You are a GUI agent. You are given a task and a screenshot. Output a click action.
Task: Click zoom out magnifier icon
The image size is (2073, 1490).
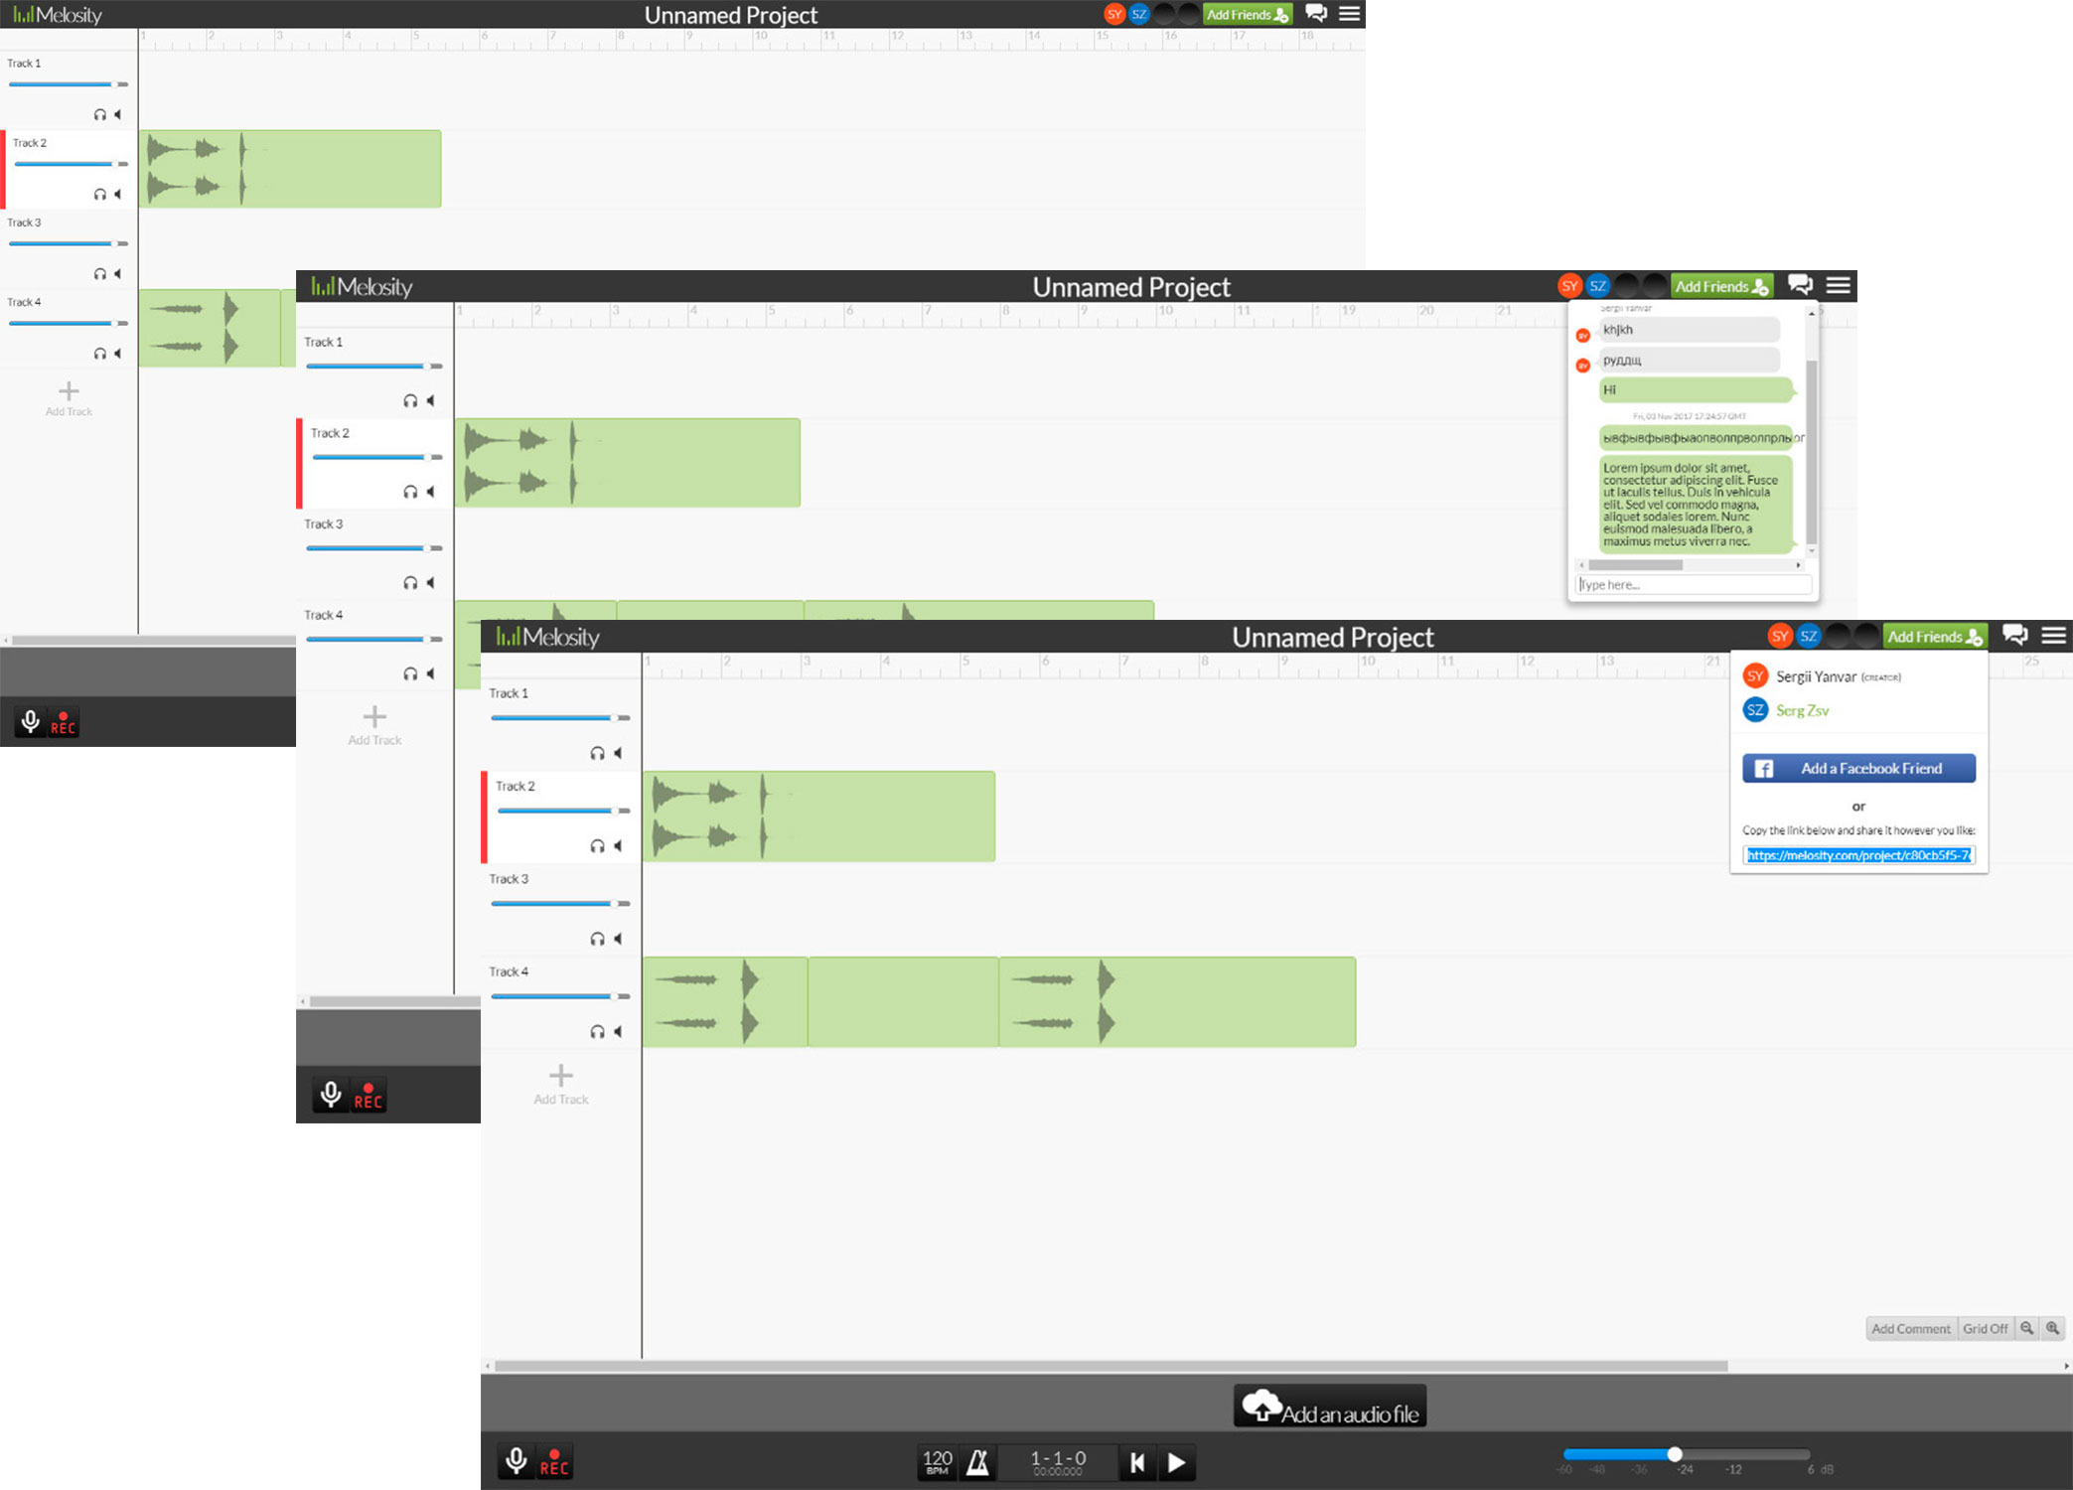point(2027,1328)
